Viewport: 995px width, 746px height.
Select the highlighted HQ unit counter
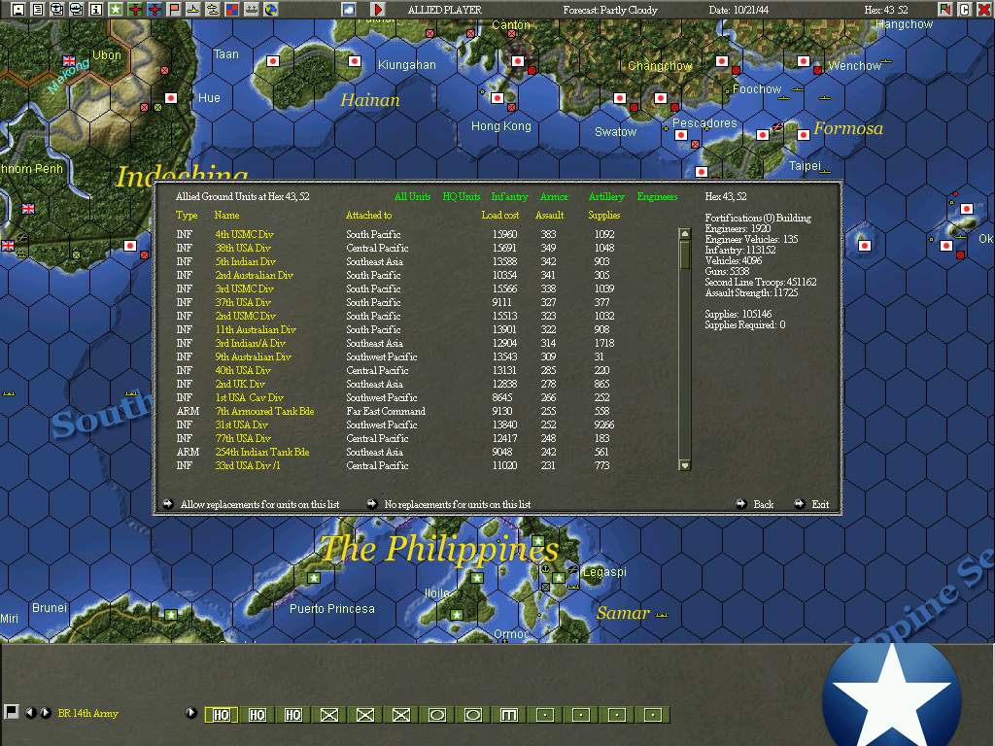tap(222, 715)
